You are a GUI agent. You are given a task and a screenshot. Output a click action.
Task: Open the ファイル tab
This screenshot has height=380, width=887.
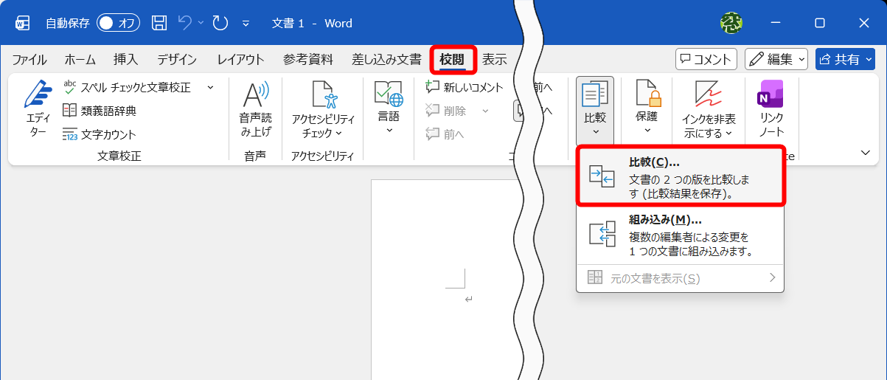pos(29,60)
